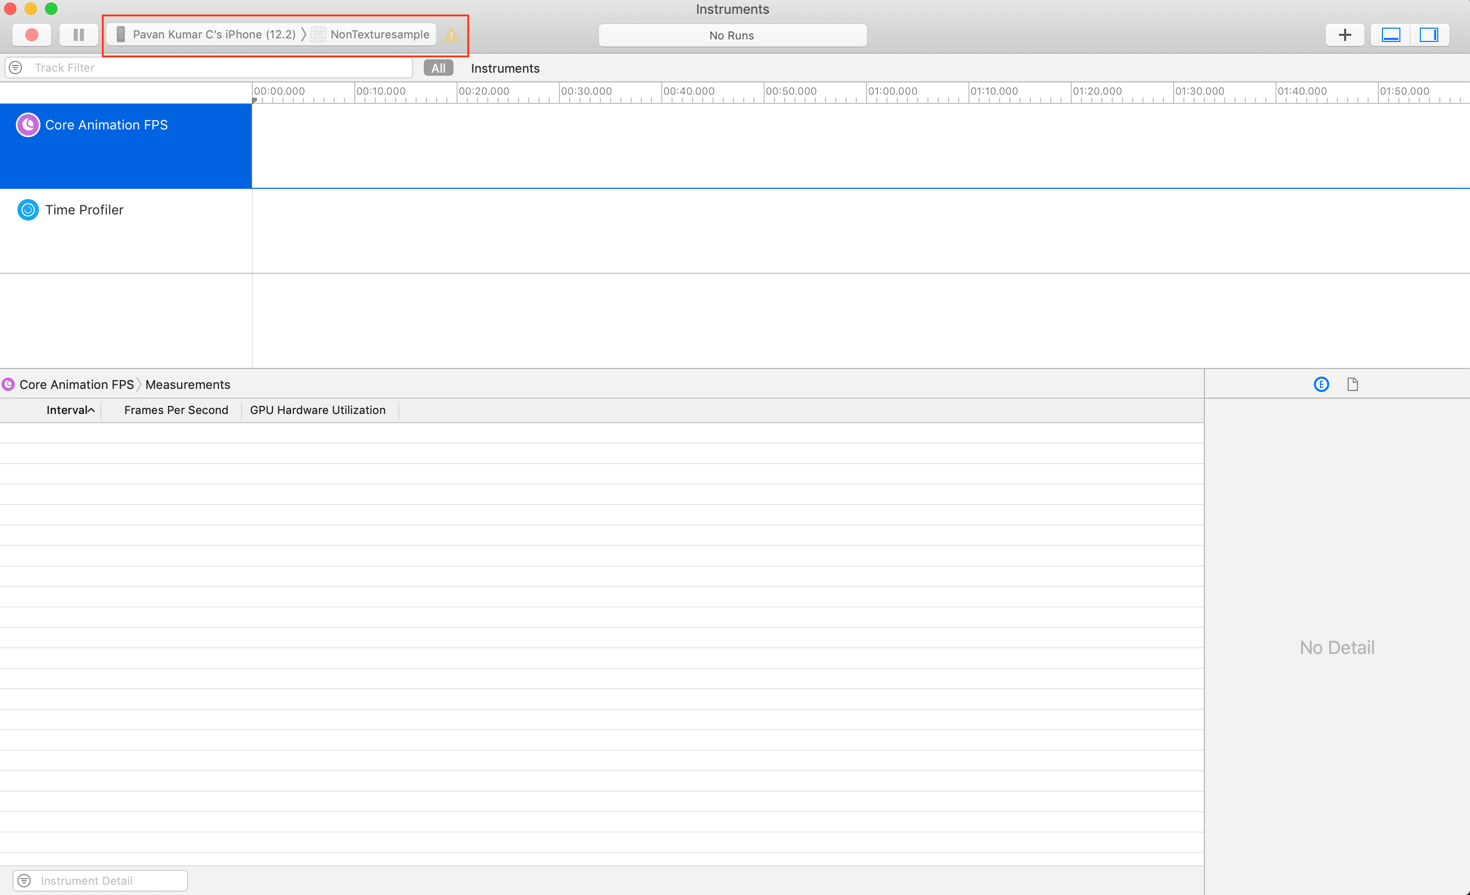Toggle the bottom detail pane visibility
Image resolution: width=1470 pixels, height=895 pixels.
(x=1391, y=35)
